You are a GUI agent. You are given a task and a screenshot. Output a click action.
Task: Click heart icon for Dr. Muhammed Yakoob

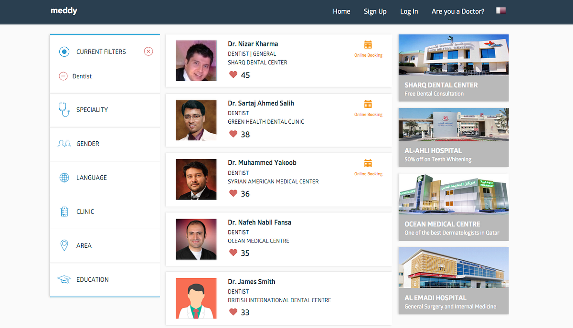(233, 193)
